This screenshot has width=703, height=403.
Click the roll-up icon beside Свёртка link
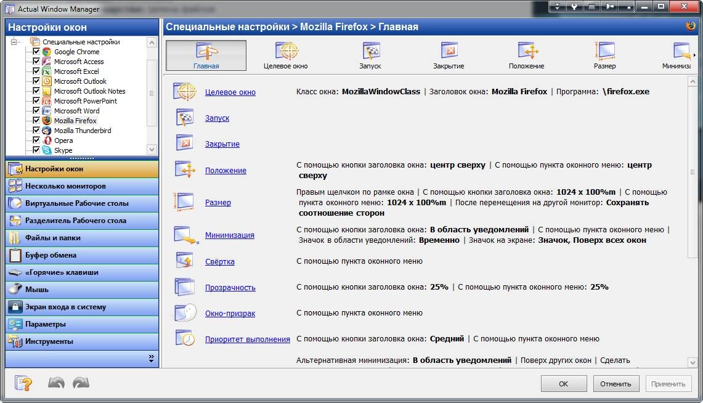click(x=185, y=261)
